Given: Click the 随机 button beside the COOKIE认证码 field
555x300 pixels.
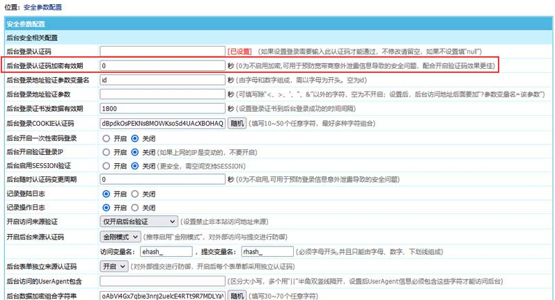Looking at the screenshot, I should pos(237,123).
